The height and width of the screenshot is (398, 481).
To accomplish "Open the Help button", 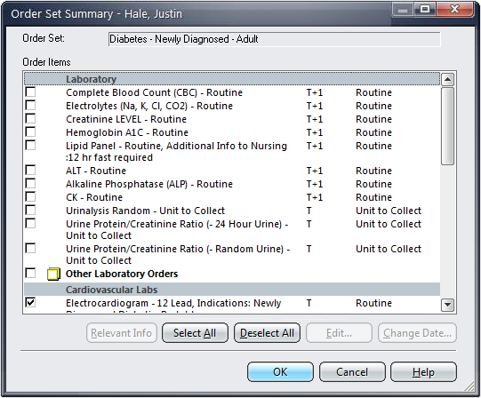I will pyautogui.click(x=423, y=372).
